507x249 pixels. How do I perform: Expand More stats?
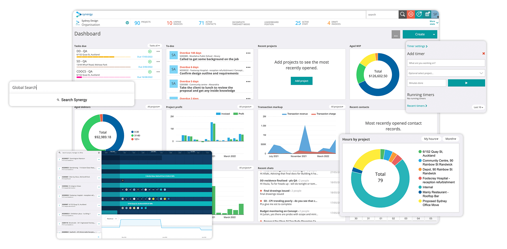tap(433, 22)
